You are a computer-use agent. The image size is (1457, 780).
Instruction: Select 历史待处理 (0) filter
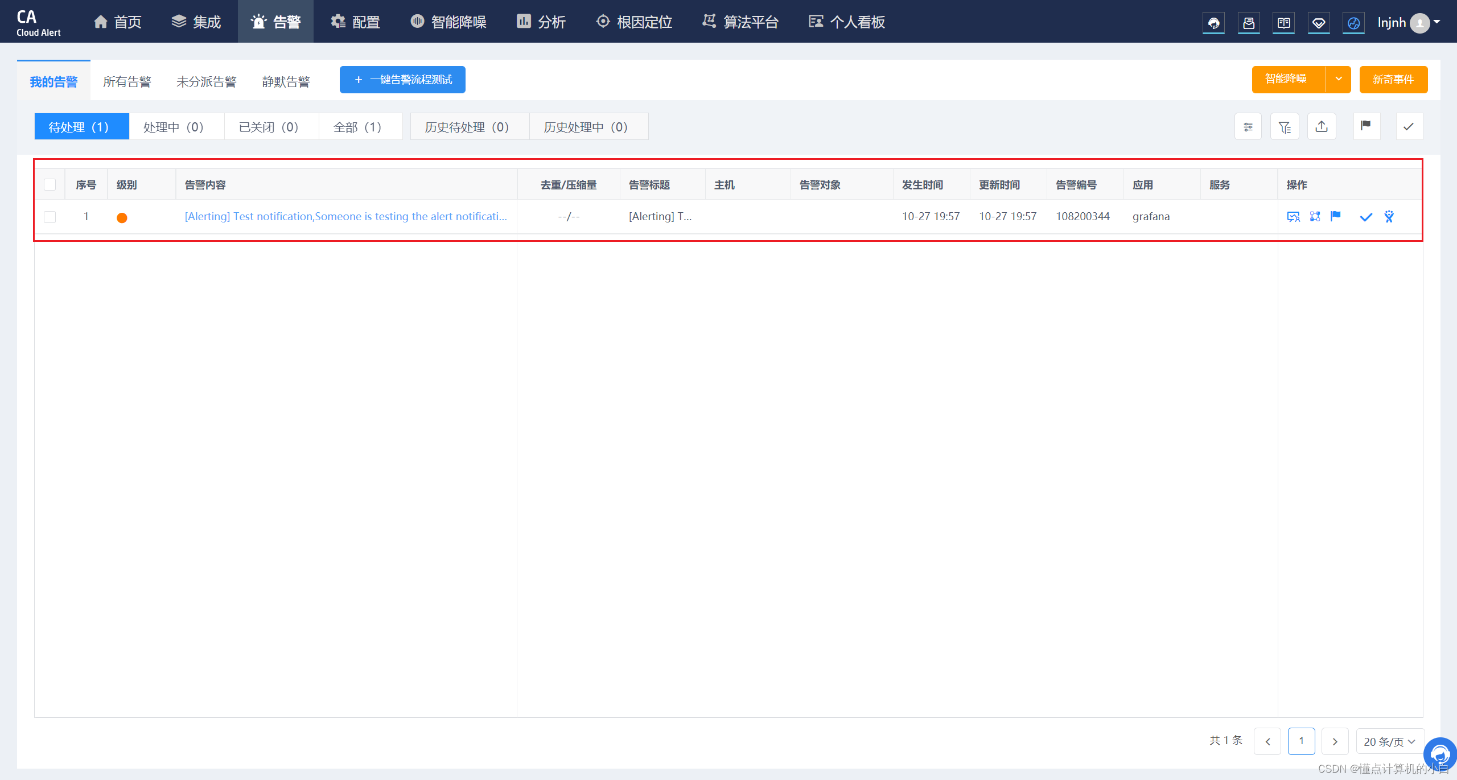coord(470,126)
